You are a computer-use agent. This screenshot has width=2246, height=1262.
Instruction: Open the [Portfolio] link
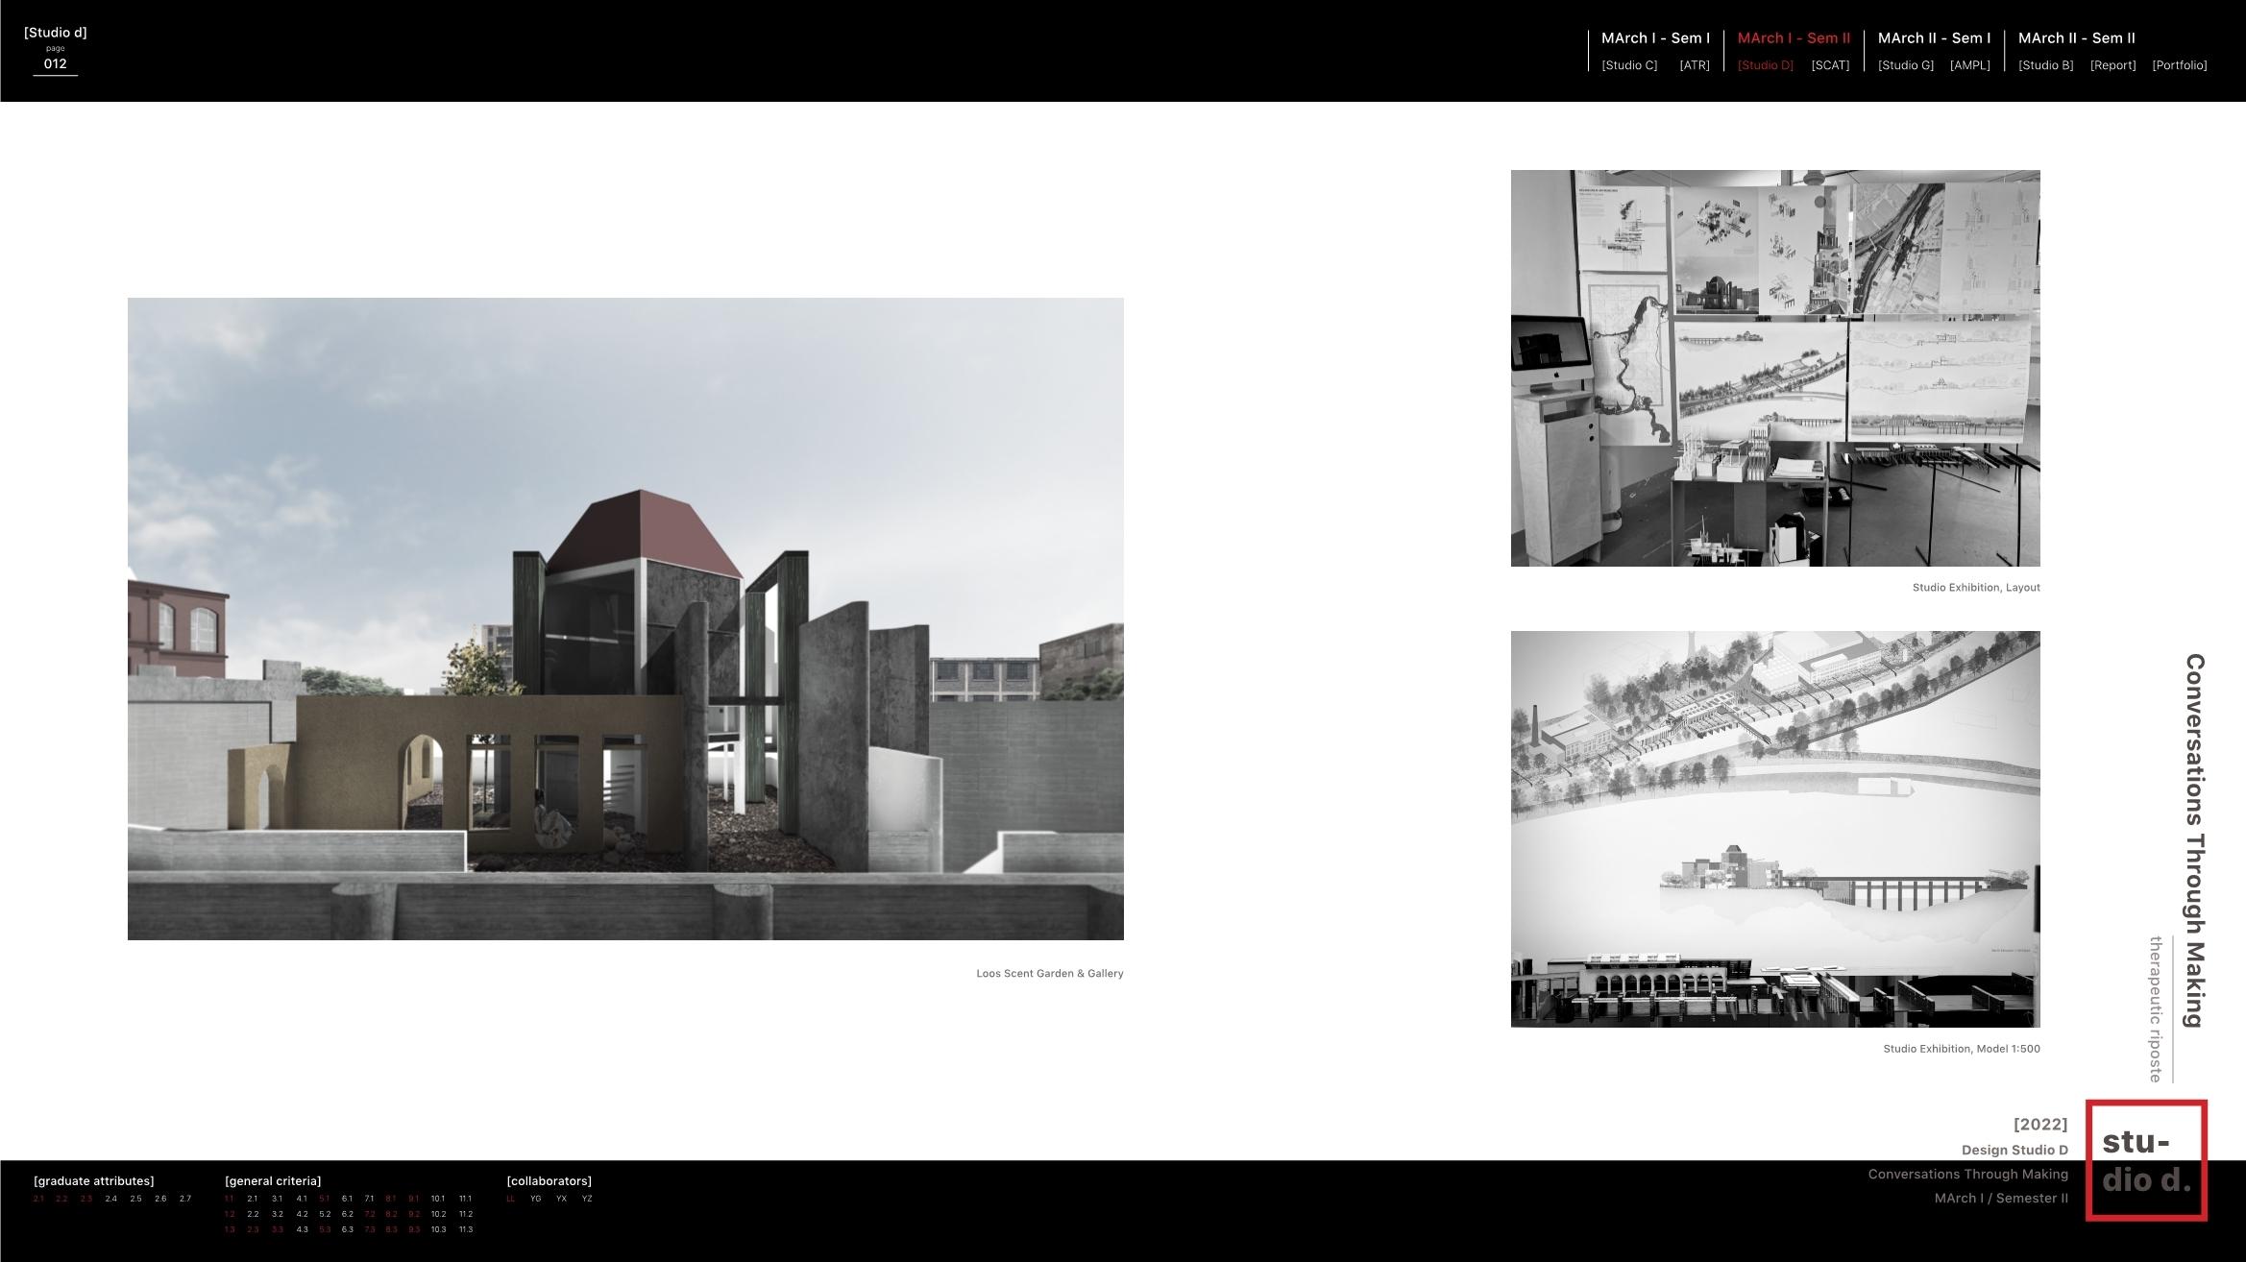(x=2179, y=65)
